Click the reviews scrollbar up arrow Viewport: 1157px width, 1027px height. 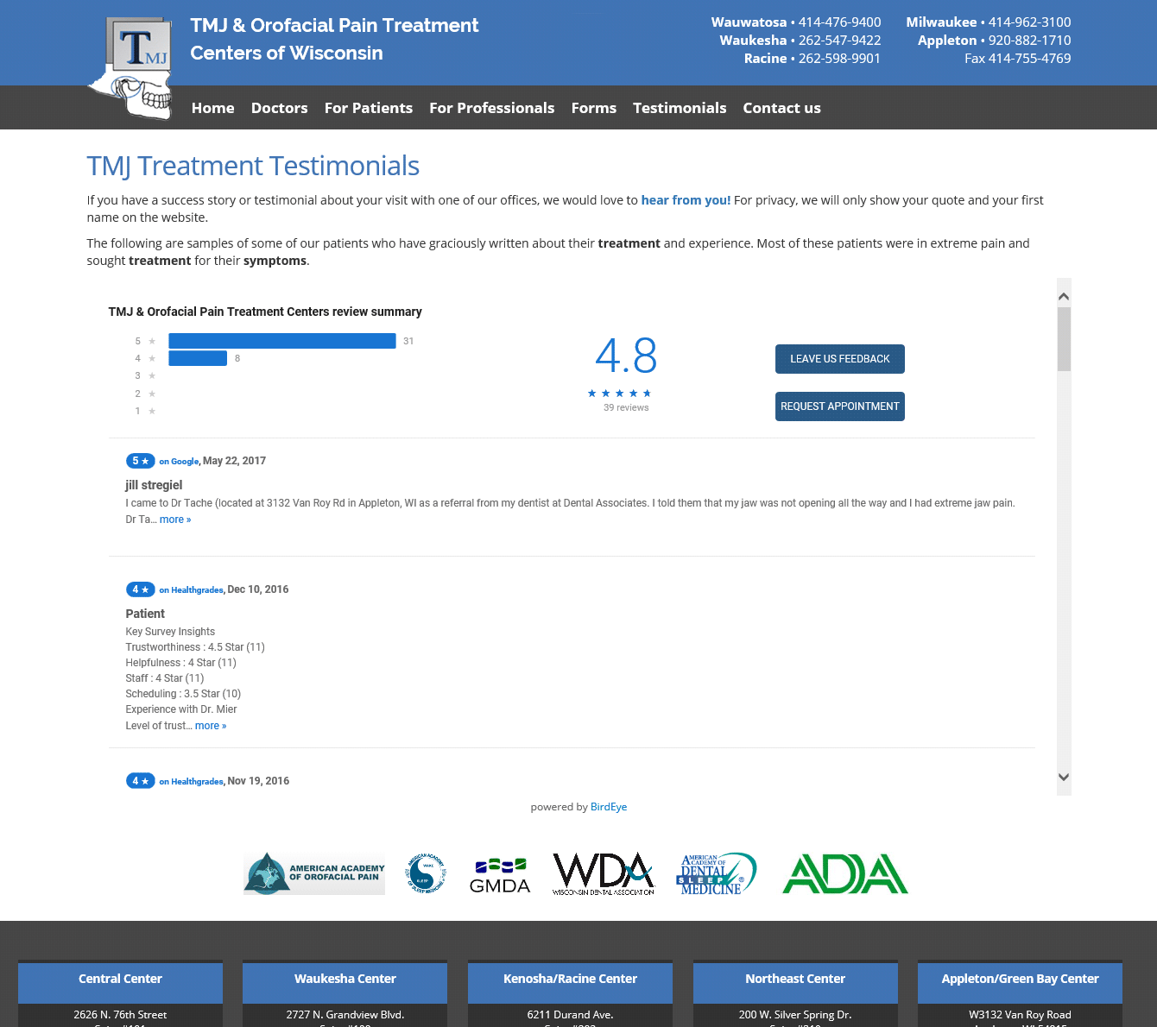[x=1064, y=296]
